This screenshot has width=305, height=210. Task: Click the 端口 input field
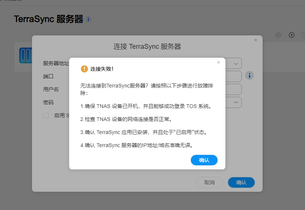click(x=233, y=76)
